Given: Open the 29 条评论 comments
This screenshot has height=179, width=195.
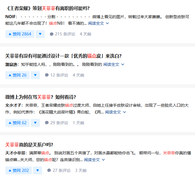Looking at the screenshot, I should click(56, 123).
